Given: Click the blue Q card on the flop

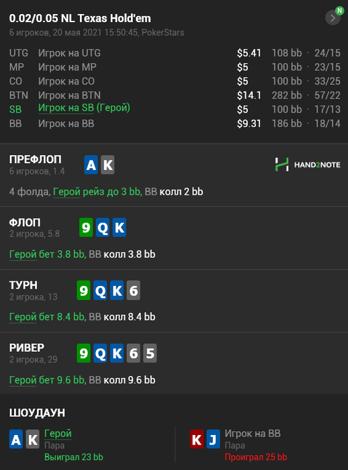Looking at the screenshot, I should pyautogui.click(x=103, y=228).
